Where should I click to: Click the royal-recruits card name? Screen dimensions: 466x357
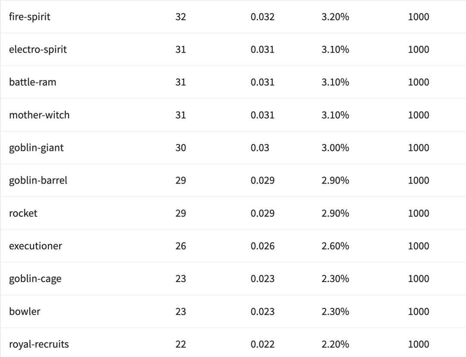coord(39,344)
